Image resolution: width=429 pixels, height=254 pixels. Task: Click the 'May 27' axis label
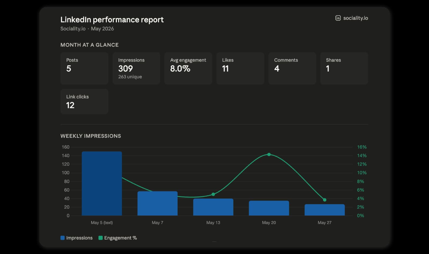coord(325,222)
